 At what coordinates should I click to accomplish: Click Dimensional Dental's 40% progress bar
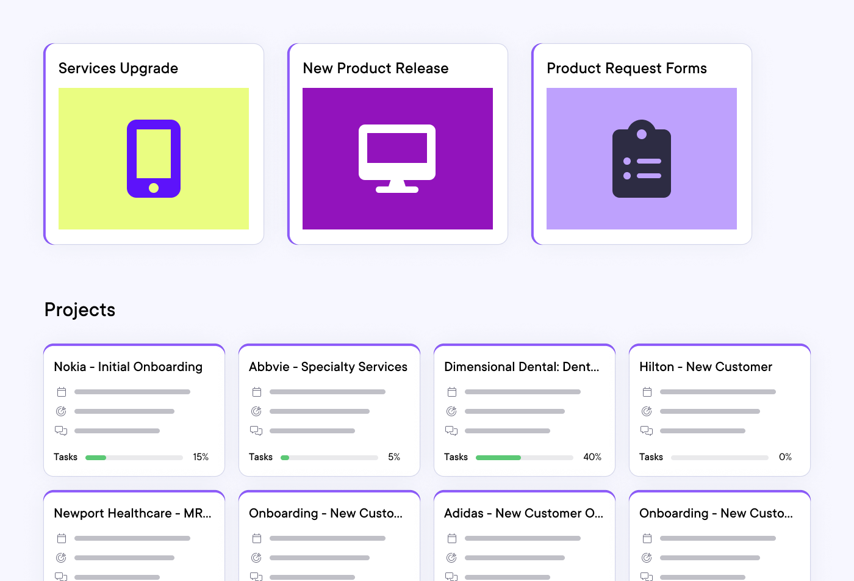point(524,457)
